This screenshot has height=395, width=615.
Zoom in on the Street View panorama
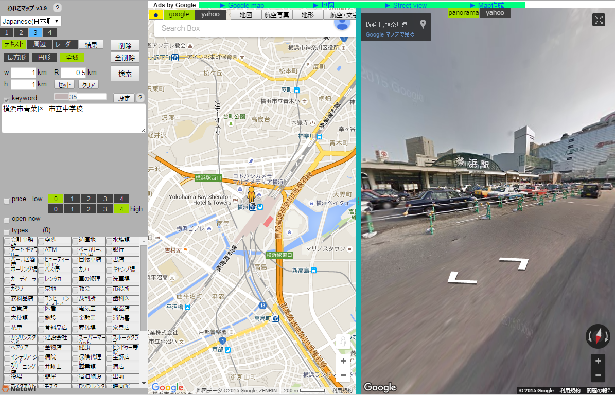click(x=598, y=361)
